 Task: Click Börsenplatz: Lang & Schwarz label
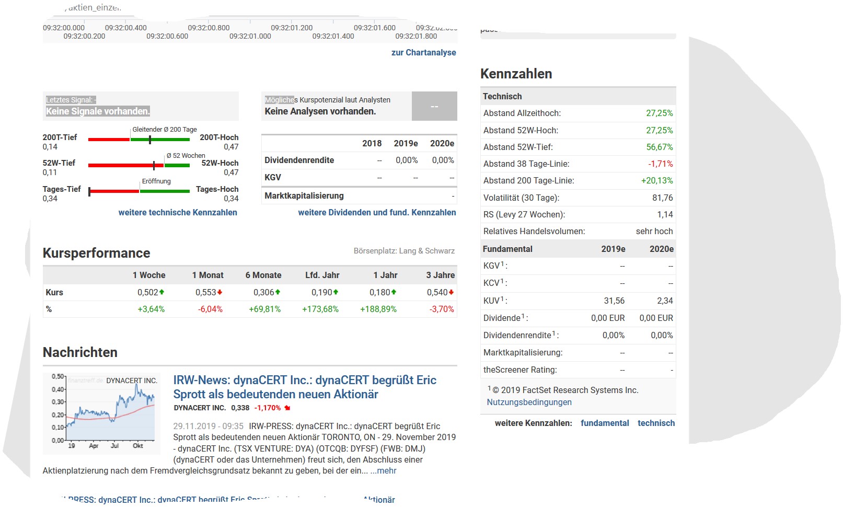coord(404,251)
